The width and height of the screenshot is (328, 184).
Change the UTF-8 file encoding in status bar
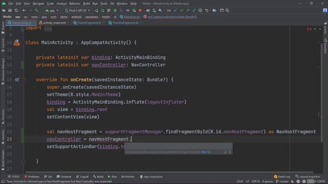(255, 181)
